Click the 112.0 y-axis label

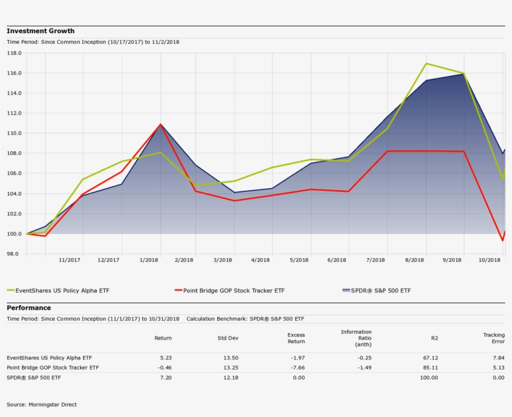(14, 113)
